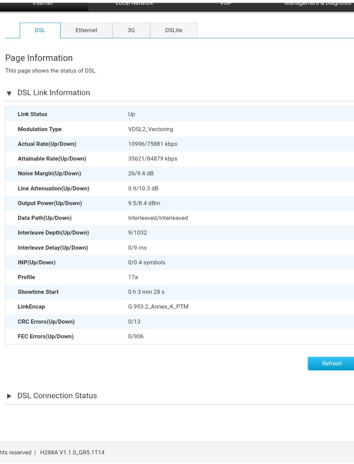
Task: Click noise margin value 26/9.4 dB
Action: 141,174
